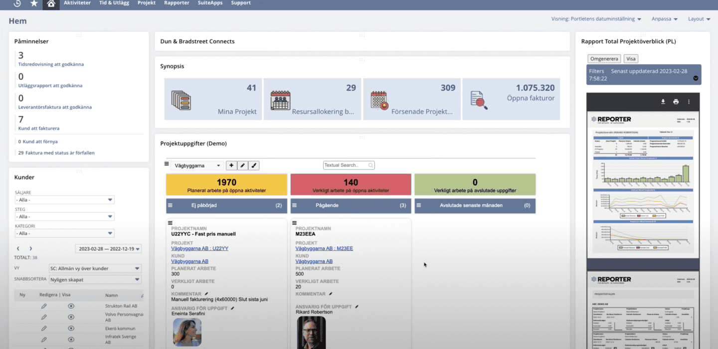View the Ekerö kommun customer
718x349 pixels.
click(x=71, y=329)
